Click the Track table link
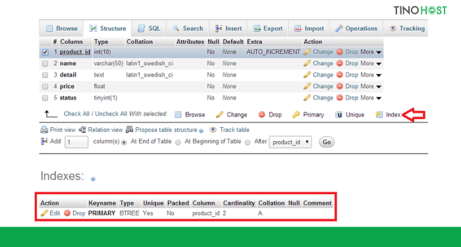This screenshot has width=461, height=247. [234, 130]
